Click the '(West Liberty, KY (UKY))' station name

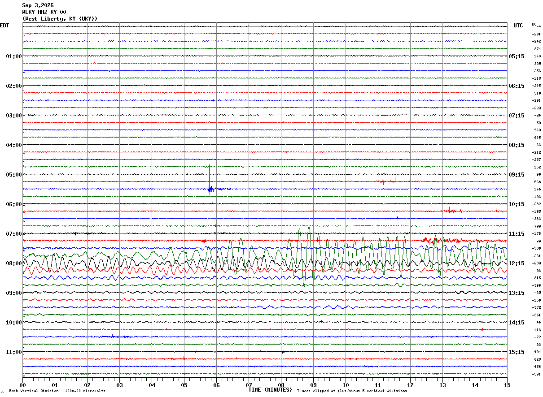pyautogui.click(x=60, y=19)
